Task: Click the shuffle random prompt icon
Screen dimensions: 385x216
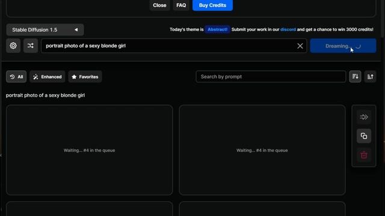Action: coord(31,46)
